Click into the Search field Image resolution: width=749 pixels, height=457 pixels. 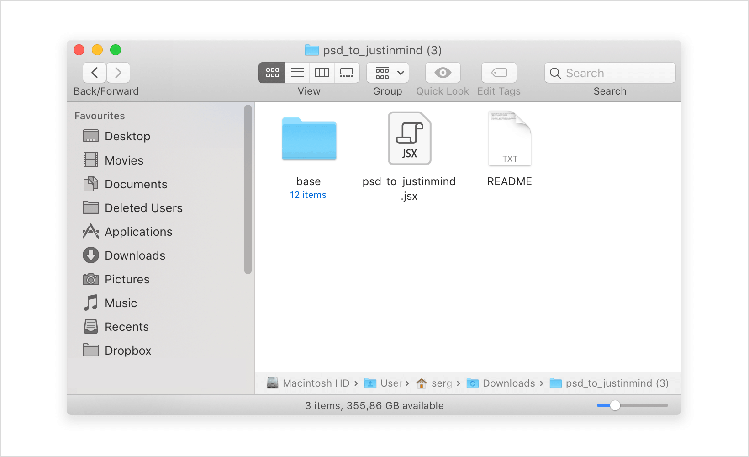pos(610,73)
